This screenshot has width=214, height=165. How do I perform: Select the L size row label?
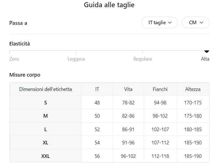coord(46,129)
